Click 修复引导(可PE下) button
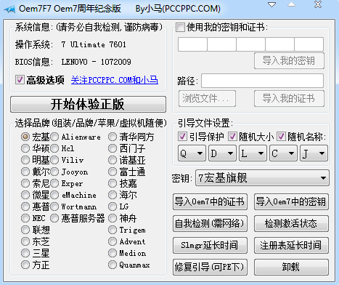Screen dimensions: 339x285 210,267
